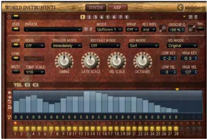Select variation 1
Image resolution: width=207 pixels, height=139 pixels.
tap(82, 17)
